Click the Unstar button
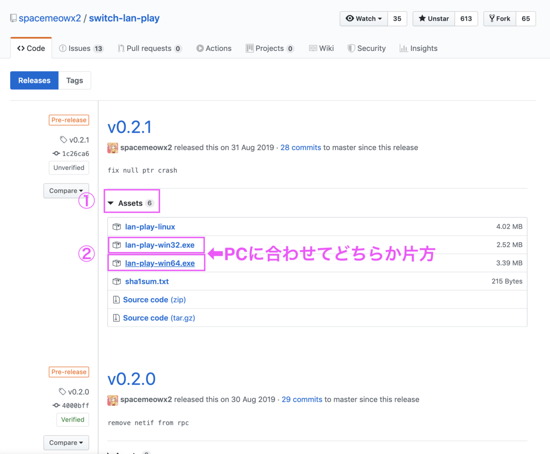The image size is (550, 454). coord(434,19)
